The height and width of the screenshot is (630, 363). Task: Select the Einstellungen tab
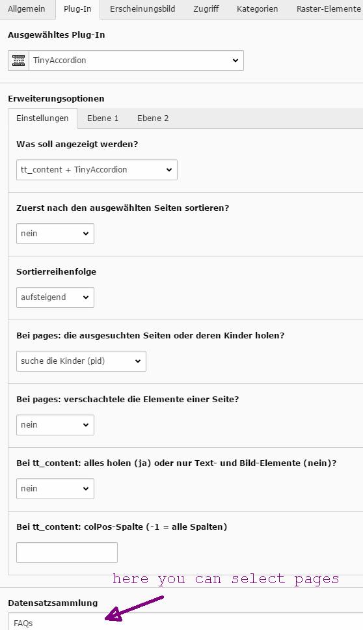coord(42,118)
